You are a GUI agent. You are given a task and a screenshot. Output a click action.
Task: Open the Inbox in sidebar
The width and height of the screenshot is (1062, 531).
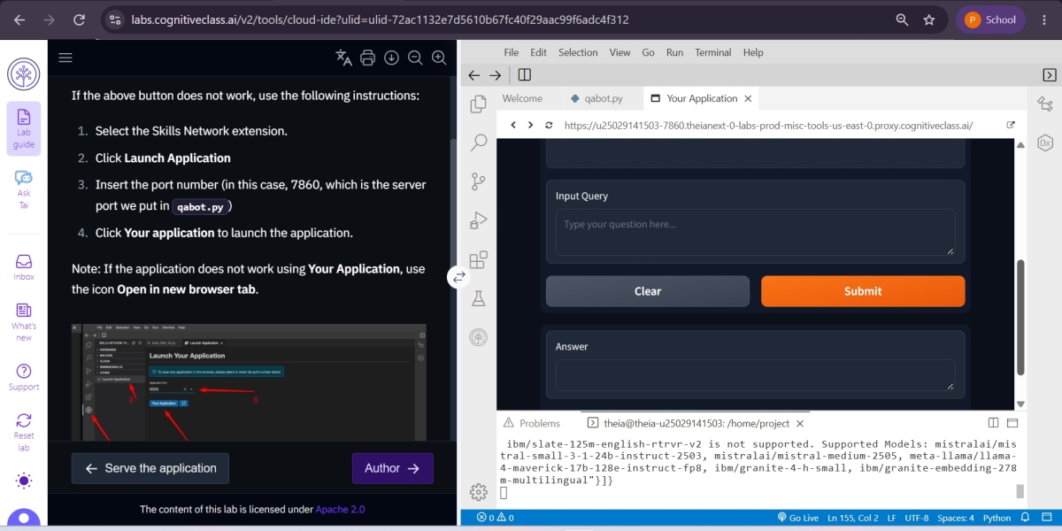coord(24,266)
